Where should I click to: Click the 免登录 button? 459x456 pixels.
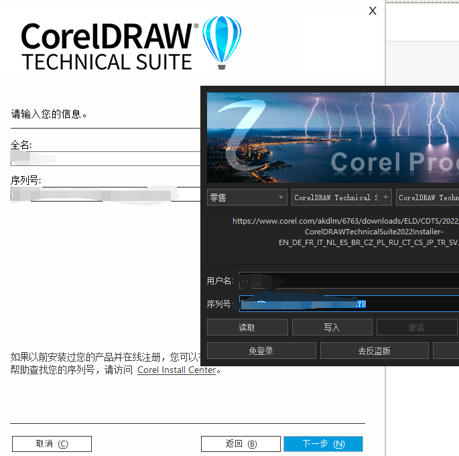261,351
